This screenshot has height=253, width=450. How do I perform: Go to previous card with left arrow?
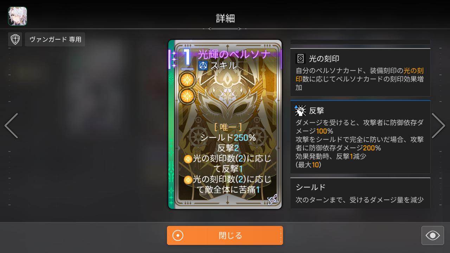11,125
